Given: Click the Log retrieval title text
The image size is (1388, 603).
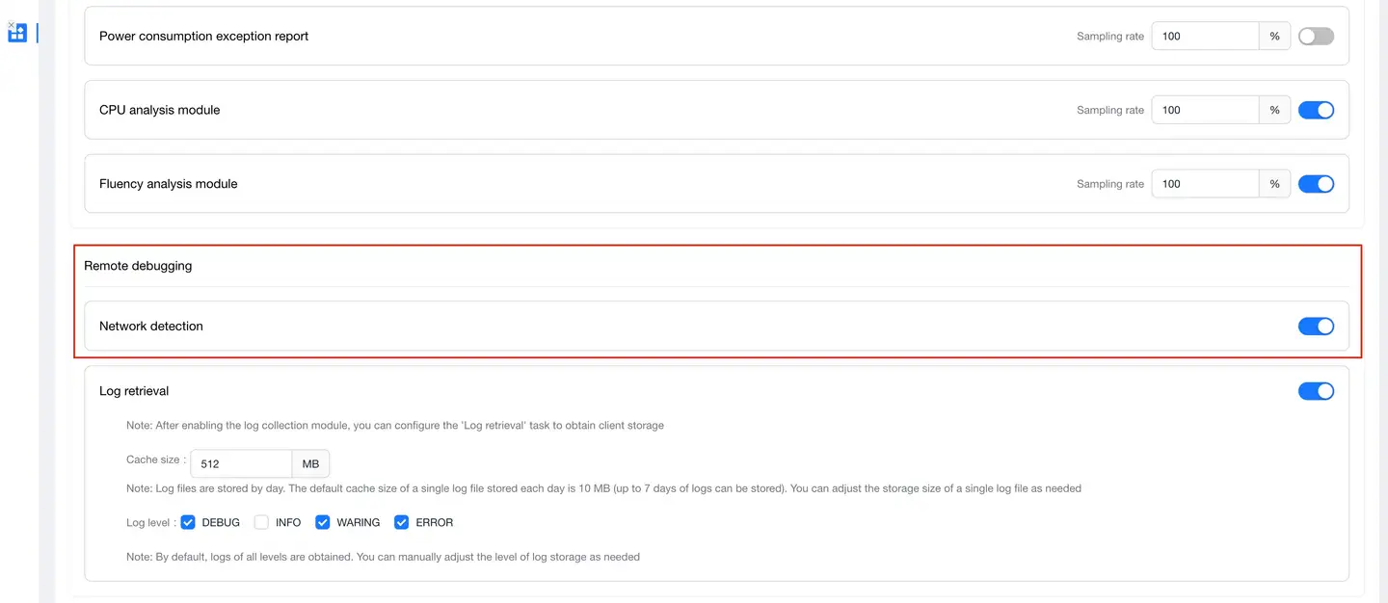Looking at the screenshot, I should [x=134, y=391].
